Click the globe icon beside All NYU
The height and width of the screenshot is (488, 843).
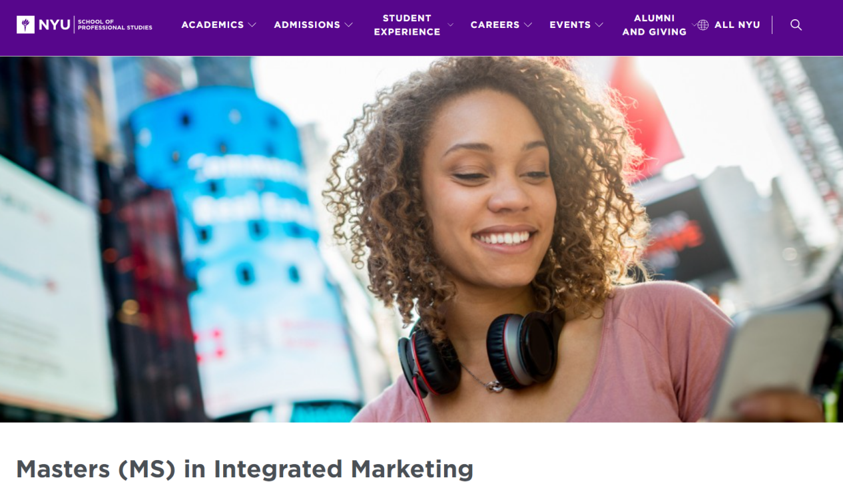click(x=703, y=25)
